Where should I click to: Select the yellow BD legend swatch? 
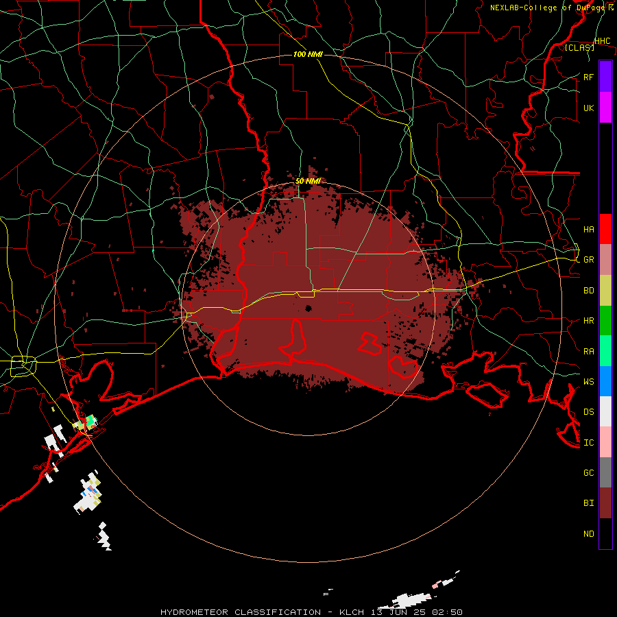click(605, 291)
